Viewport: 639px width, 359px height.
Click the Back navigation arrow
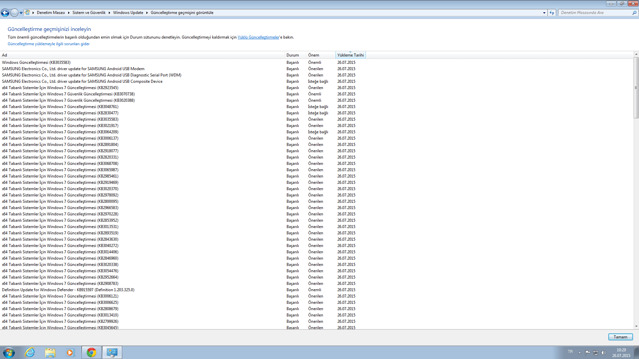tap(5, 13)
